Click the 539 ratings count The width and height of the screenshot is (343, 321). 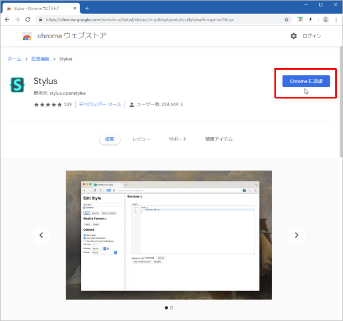click(x=68, y=105)
